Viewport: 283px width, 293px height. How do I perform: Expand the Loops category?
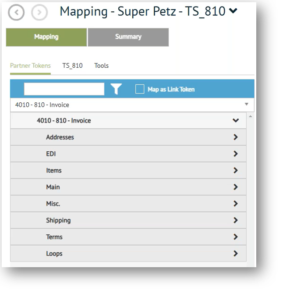tap(236, 254)
